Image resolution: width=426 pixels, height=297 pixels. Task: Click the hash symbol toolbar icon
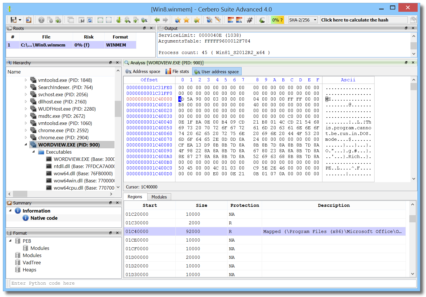pos(250,20)
